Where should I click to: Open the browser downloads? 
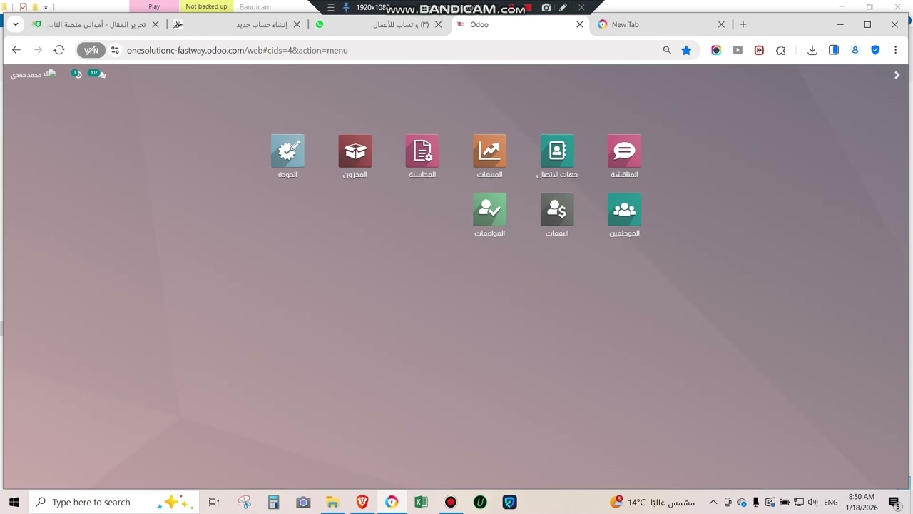(x=812, y=50)
